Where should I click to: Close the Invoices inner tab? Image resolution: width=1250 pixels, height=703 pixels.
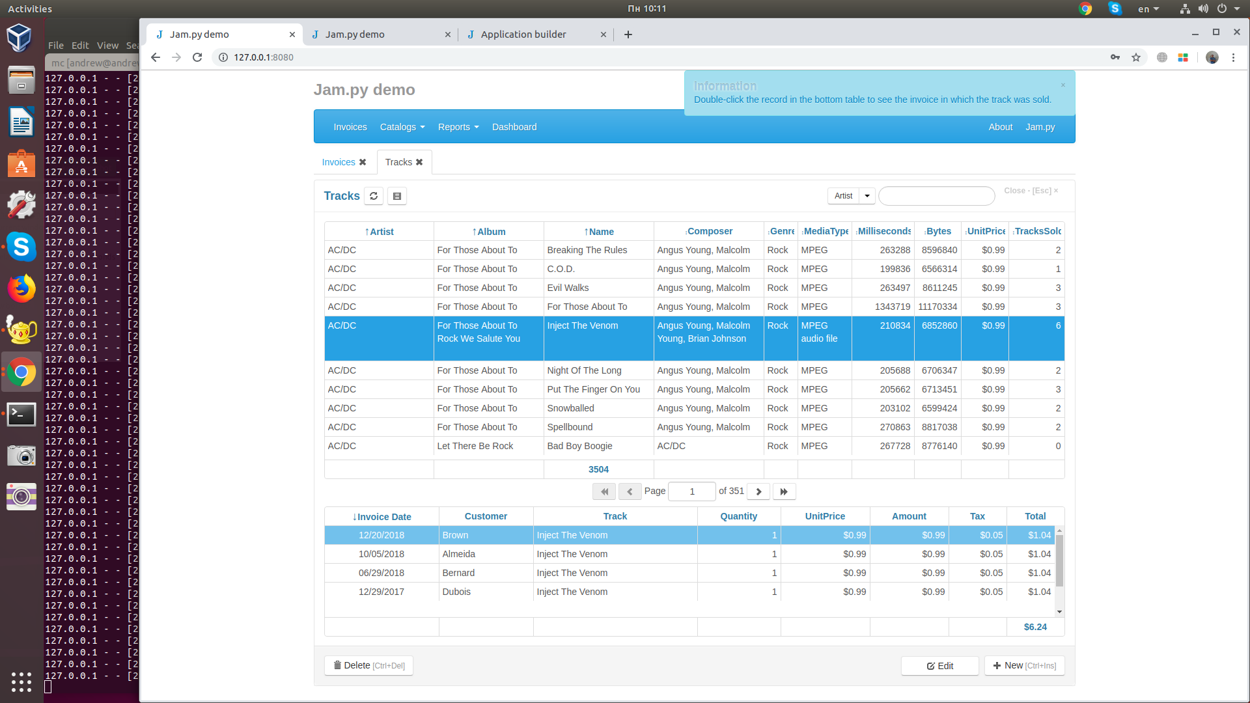(x=363, y=162)
